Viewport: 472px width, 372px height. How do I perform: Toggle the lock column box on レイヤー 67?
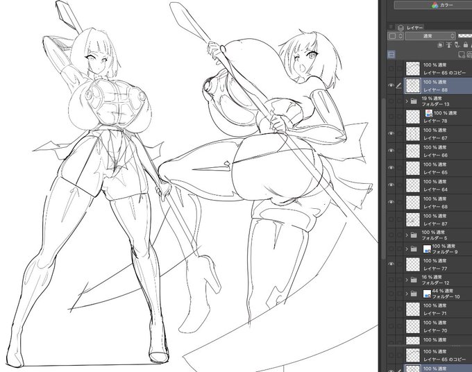399,134
